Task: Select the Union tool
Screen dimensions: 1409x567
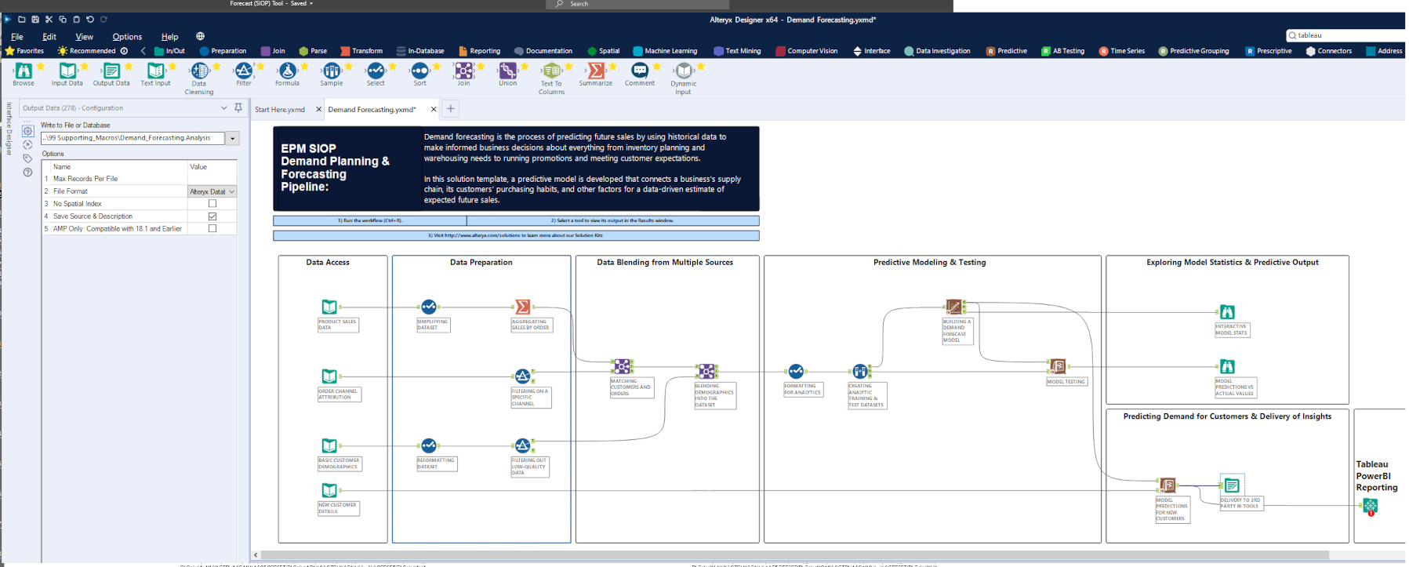Action: point(508,74)
